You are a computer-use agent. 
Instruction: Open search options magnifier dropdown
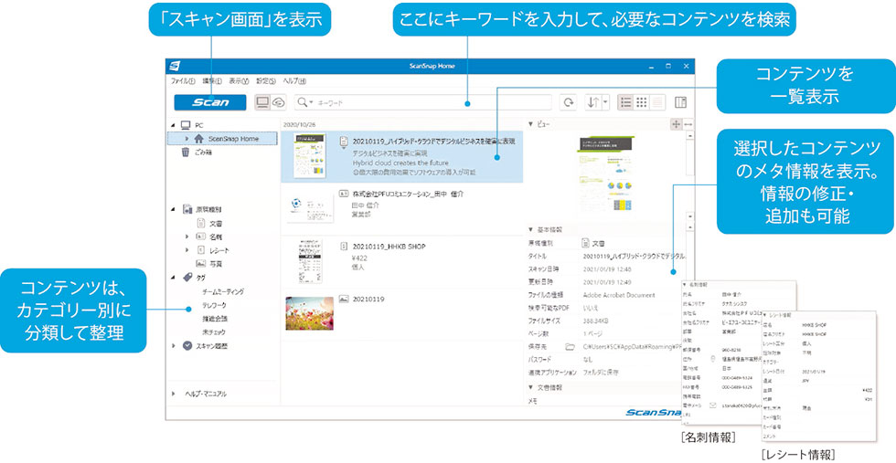point(305,102)
